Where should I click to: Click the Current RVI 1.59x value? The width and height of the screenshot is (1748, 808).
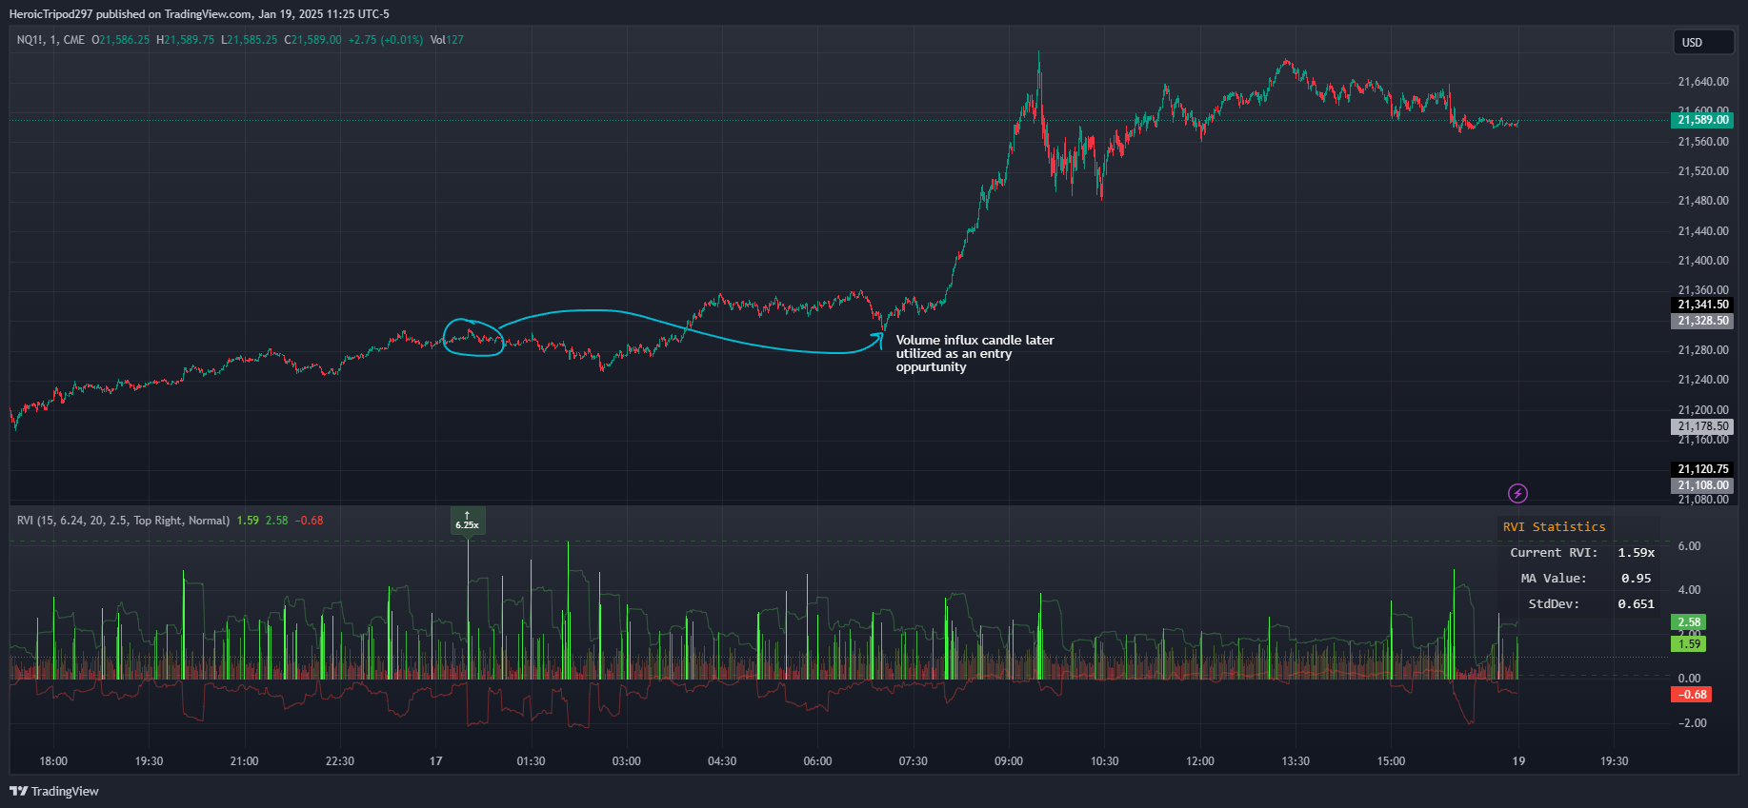1636,552
